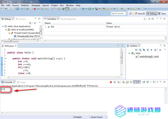
Task: Select main(String[]) : void in Outline
Action: [147, 56]
